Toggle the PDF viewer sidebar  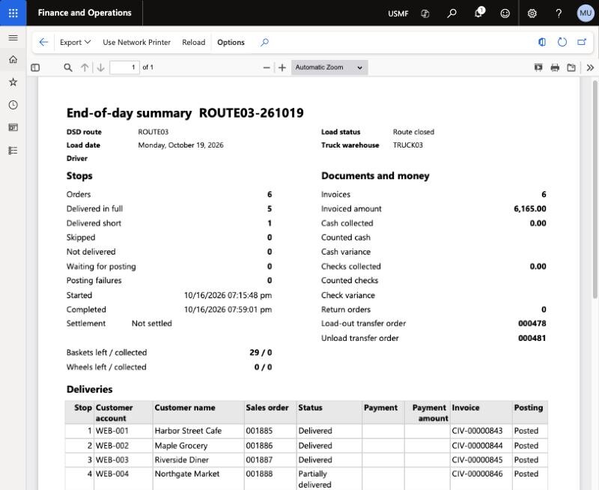coord(35,67)
